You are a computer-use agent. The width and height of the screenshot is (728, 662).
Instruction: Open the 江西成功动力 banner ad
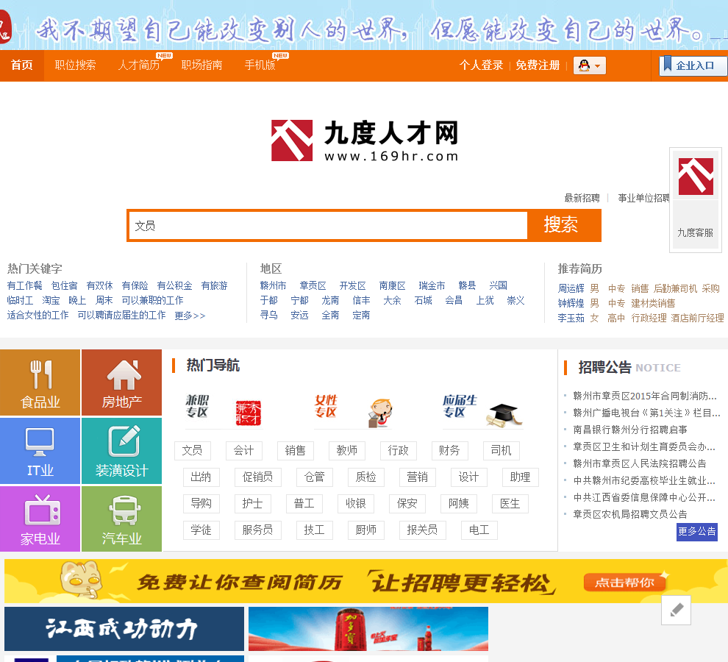(x=124, y=629)
